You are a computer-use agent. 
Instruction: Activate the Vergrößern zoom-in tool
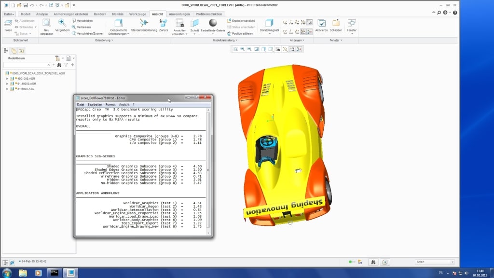click(x=62, y=26)
